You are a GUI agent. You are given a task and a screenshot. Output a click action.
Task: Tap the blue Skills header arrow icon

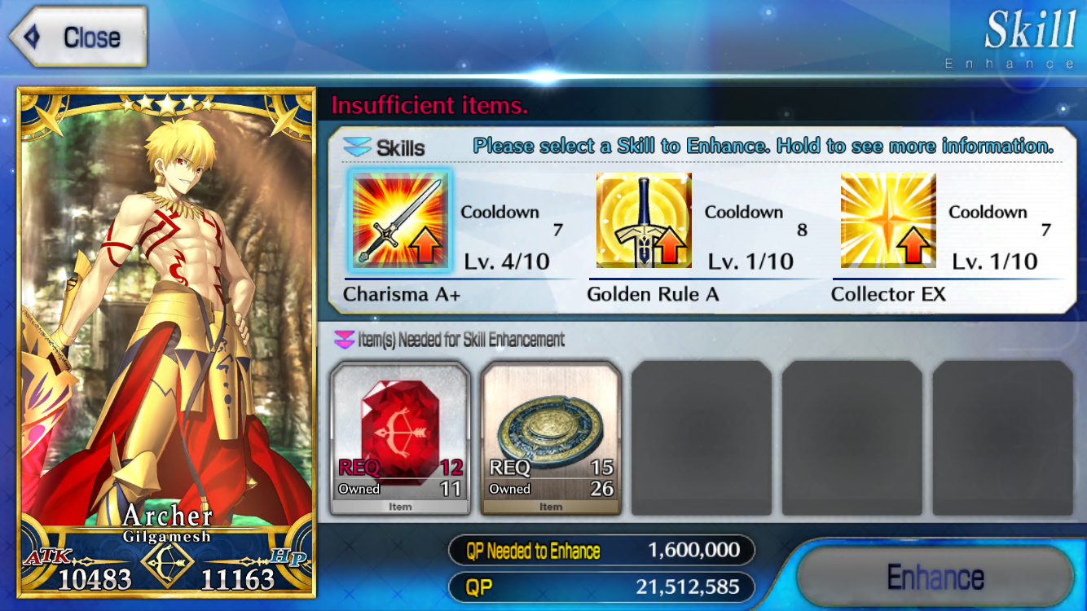point(357,147)
